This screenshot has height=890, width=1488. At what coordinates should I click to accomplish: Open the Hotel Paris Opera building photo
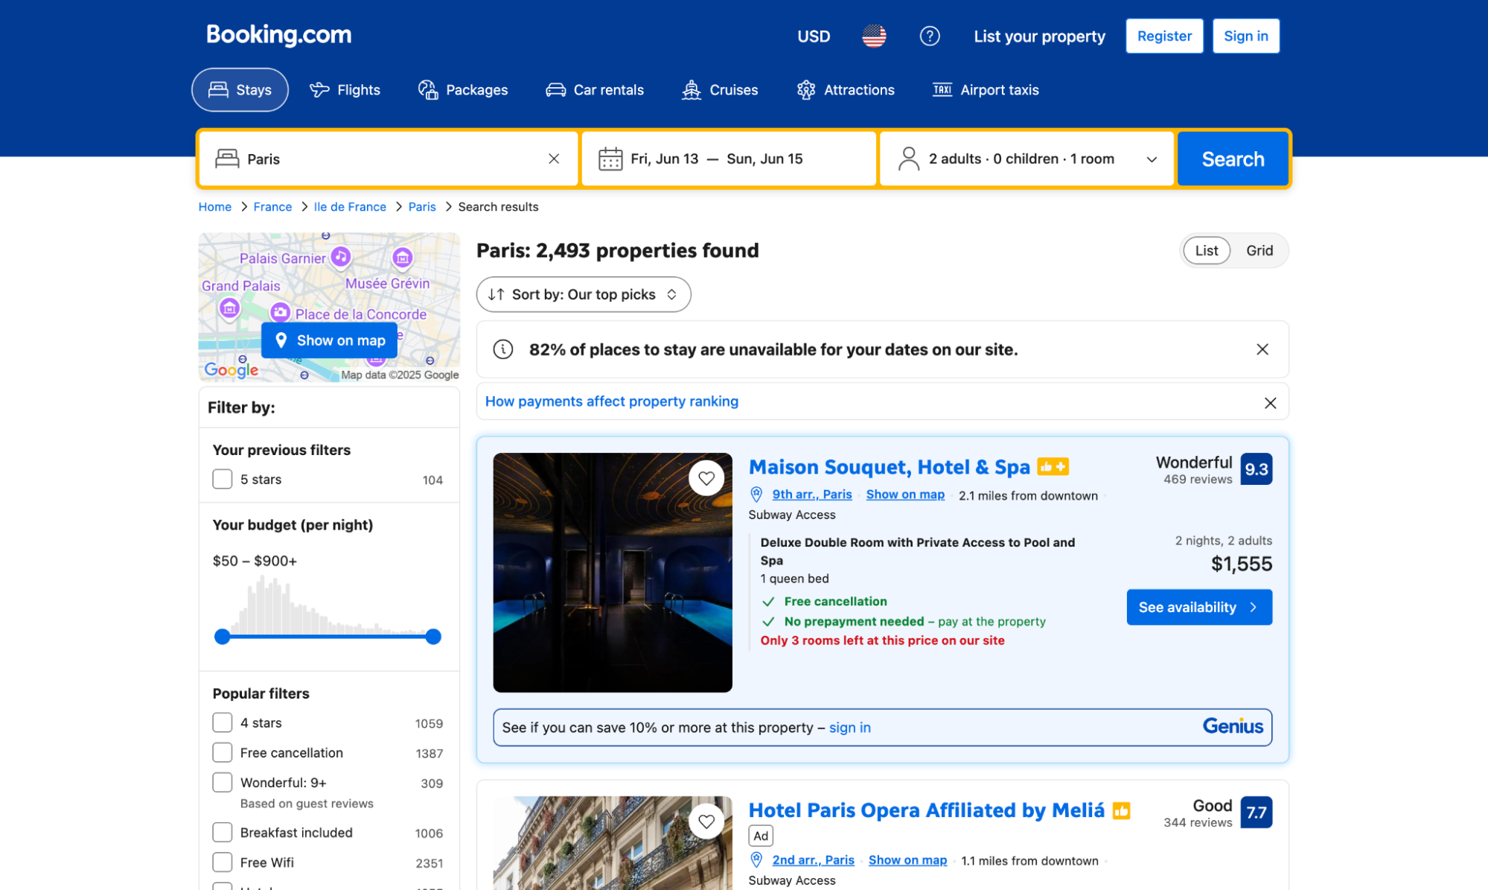coord(612,842)
